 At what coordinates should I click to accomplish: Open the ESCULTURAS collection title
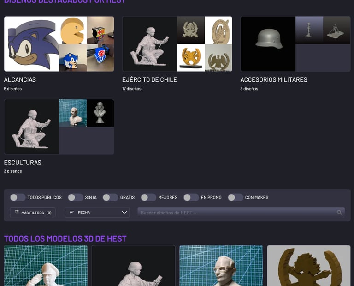23,163
